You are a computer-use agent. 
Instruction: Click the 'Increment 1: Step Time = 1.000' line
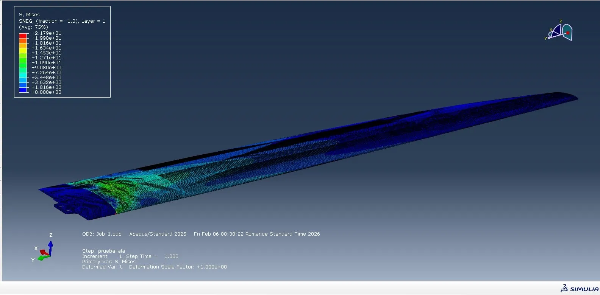pos(130,256)
